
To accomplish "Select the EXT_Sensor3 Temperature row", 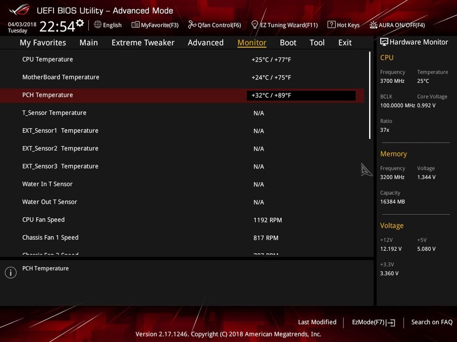I will pyautogui.click(x=182, y=166).
